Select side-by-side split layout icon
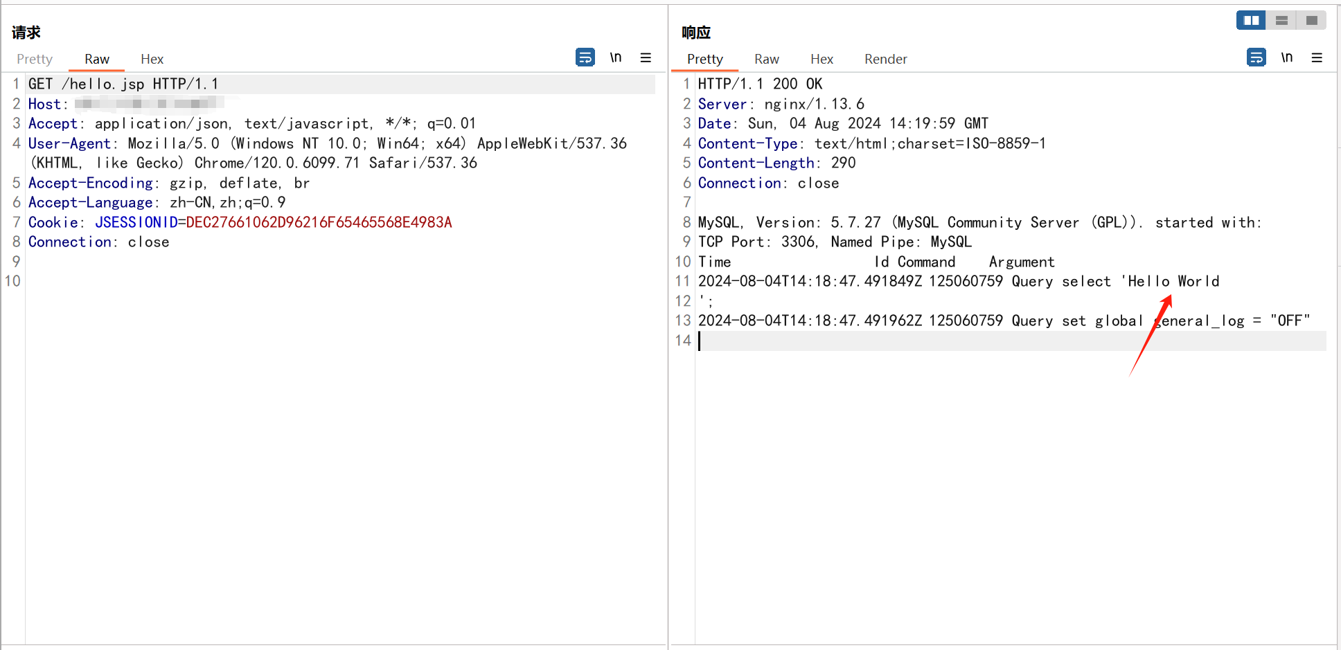The height and width of the screenshot is (650, 1341). [1251, 21]
